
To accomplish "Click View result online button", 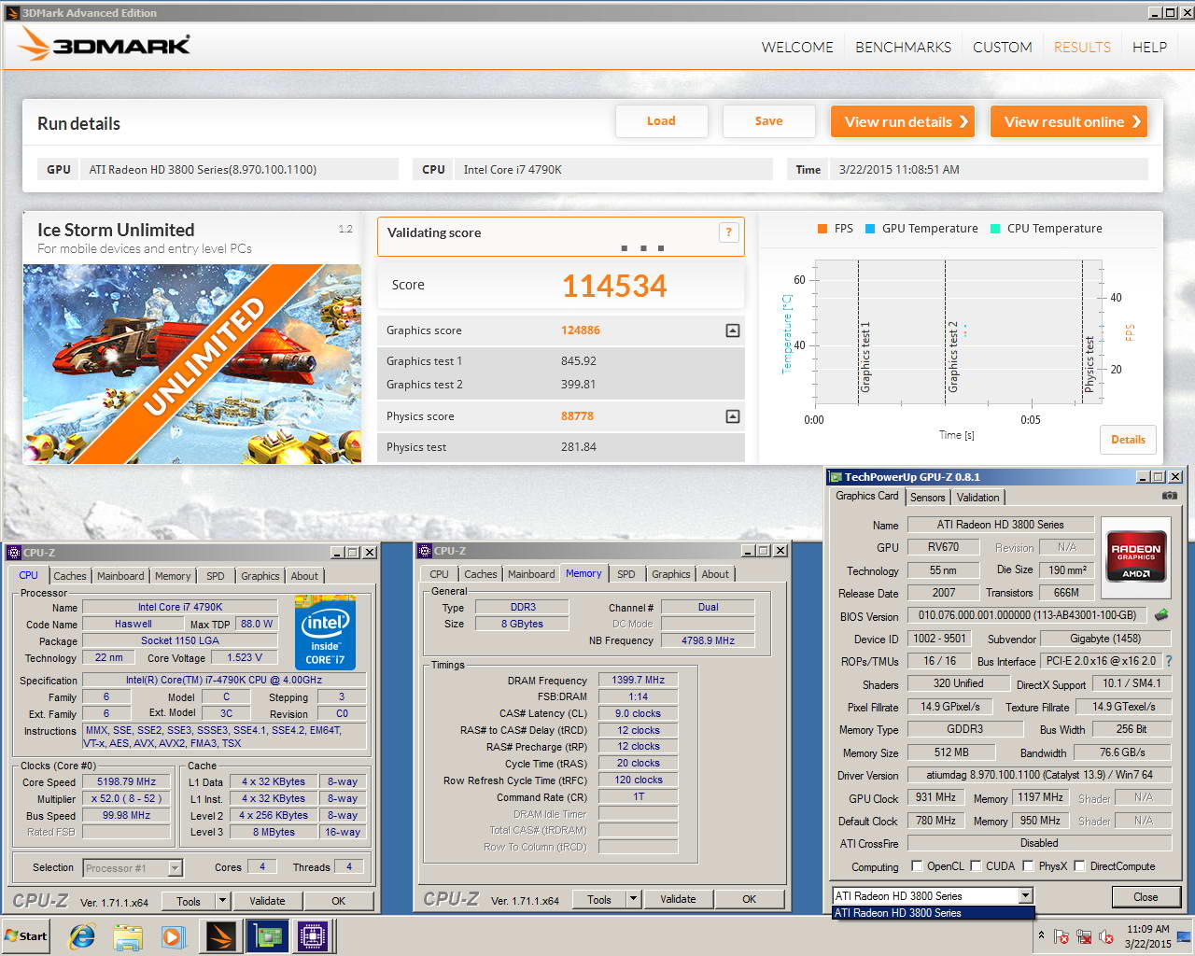I will pyautogui.click(x=1068, y=121).
